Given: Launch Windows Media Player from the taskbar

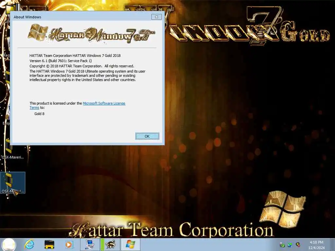Looking at the screenshot, I should click(69, 244).
